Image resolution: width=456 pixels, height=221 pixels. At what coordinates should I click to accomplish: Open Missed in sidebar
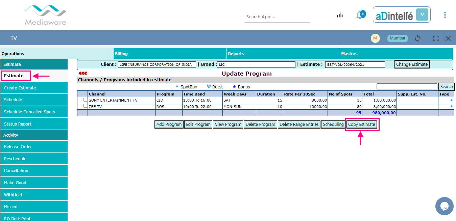[x=34, y=206]
